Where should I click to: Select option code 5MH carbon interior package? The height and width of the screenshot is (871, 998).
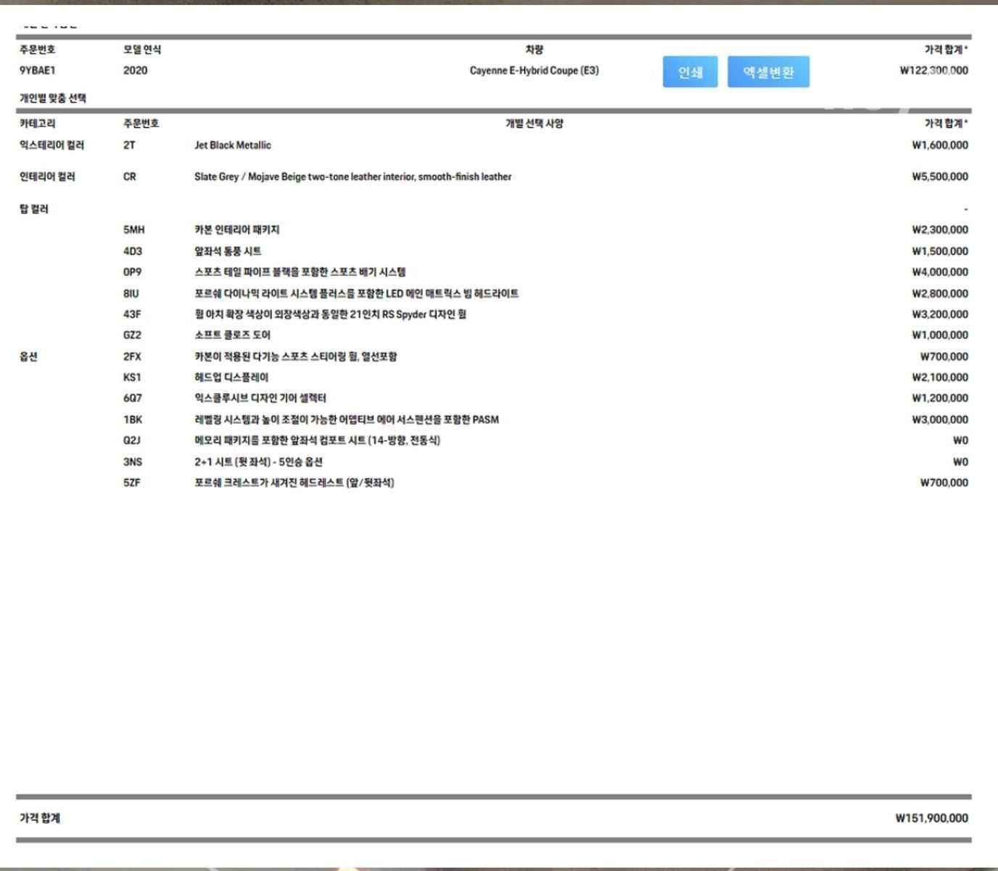click(545, 229)
